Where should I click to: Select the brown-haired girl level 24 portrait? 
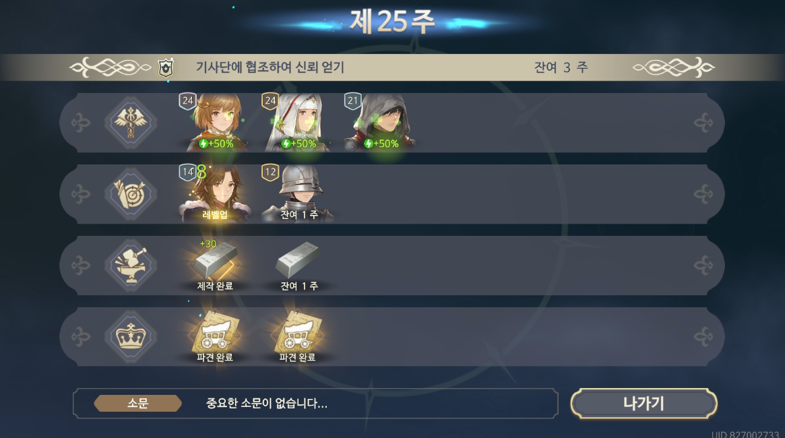(216, 122)
